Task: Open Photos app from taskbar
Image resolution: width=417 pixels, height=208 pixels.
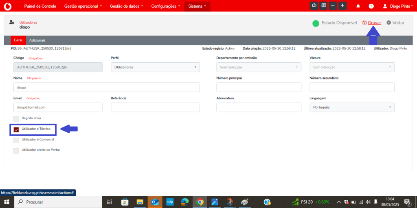Action: tap(215, 202)
